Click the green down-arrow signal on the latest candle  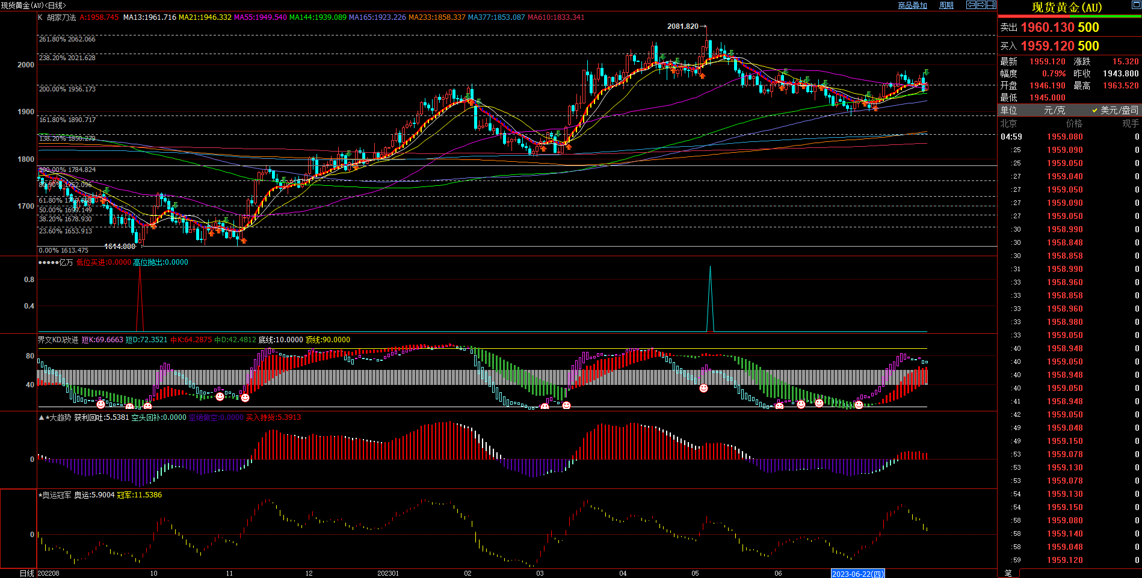coord(927,72)
